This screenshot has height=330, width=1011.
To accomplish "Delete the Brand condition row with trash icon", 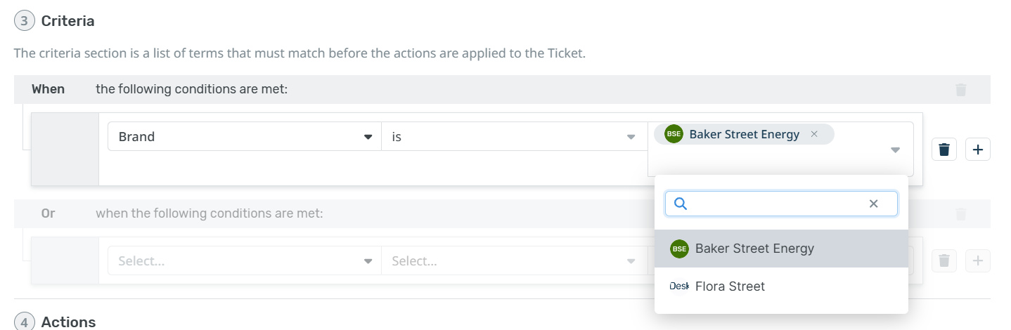I will [944, 150].
